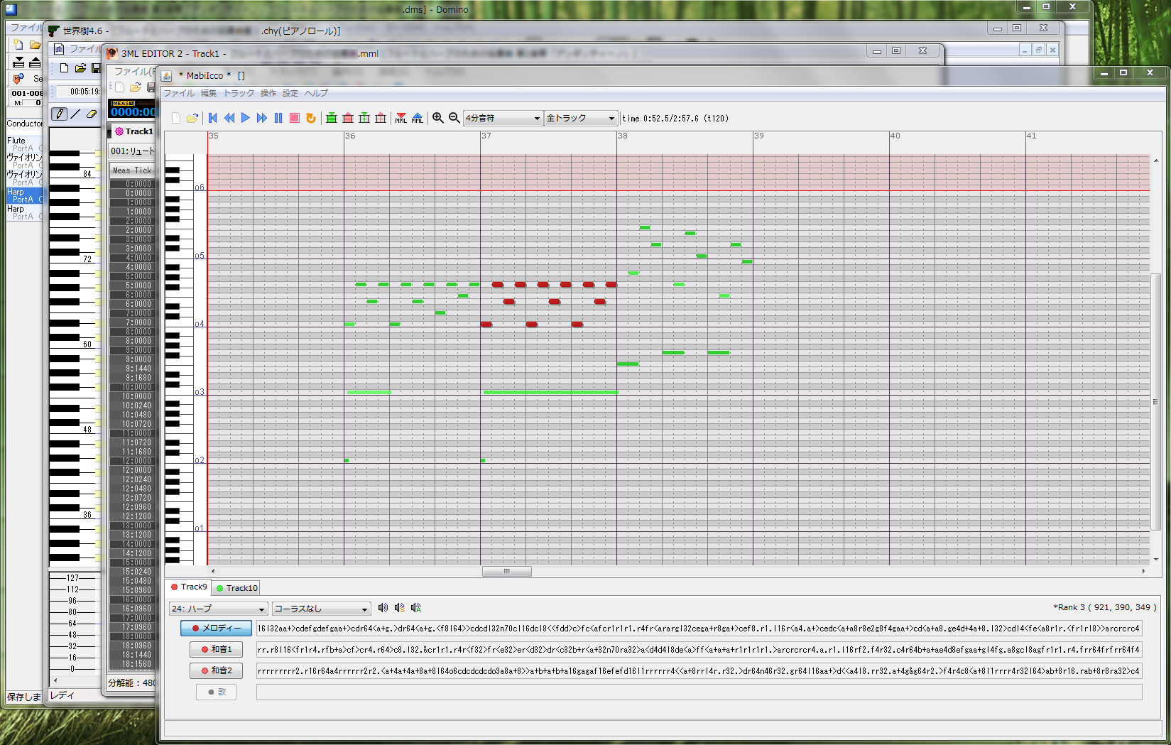1171x745 pixels.
Task: Open MabiIcco ファイル menu
Action: point(179,93)
